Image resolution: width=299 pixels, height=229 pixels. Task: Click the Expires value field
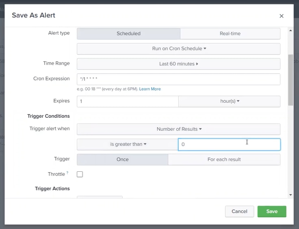click(x=128, y=102)
